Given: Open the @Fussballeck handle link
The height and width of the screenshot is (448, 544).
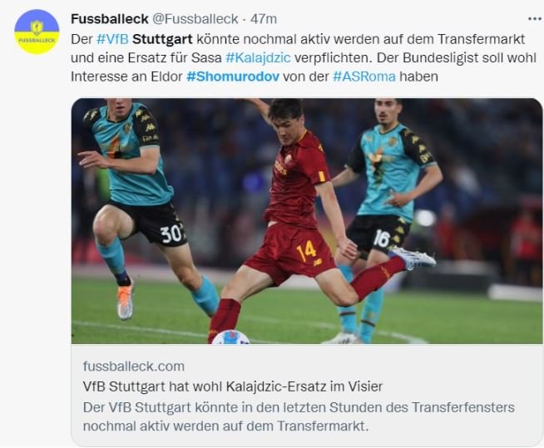Looking at the screenshot, I should [195, 19].
